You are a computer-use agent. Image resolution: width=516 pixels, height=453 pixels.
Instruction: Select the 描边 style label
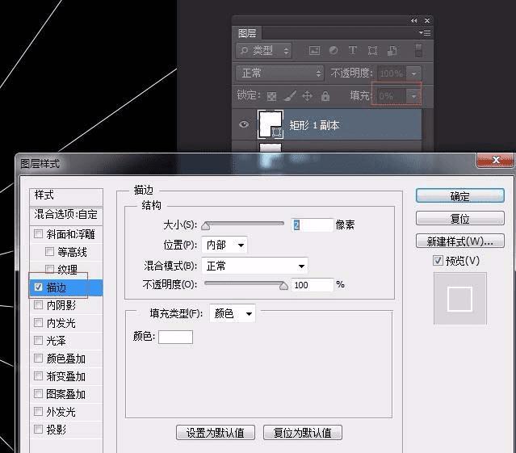57,287
